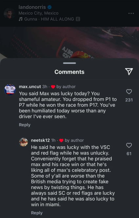Reply to neetsk12's comment
This screenshot has height=218, width=139.
tap(37, 213)
